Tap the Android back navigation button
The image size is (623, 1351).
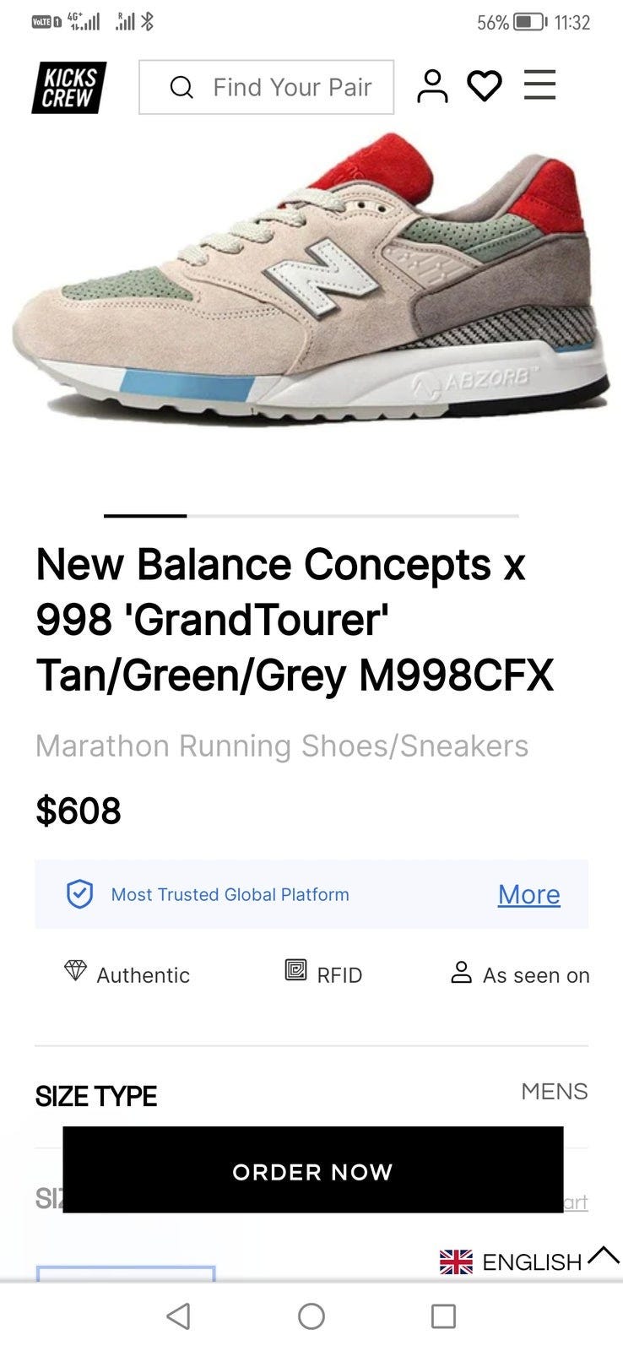pos(178,1316)
